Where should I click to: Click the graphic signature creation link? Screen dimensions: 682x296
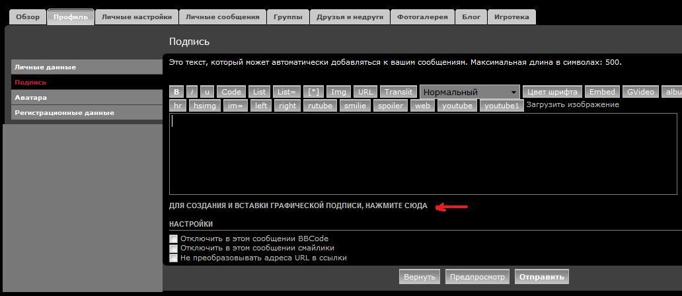tap(298, 206)
